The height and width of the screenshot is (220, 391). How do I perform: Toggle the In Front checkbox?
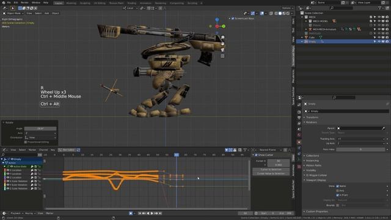[x=337, y=195]
